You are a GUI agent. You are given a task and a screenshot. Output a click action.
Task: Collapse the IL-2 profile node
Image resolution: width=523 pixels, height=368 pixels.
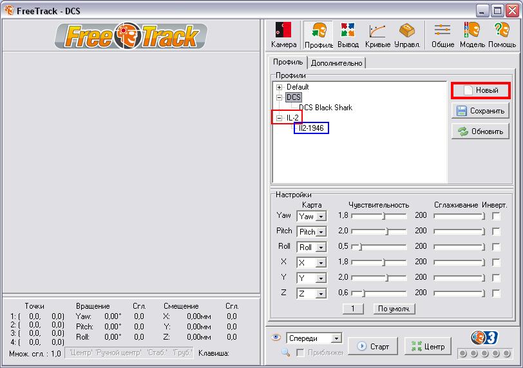(279, 118)
